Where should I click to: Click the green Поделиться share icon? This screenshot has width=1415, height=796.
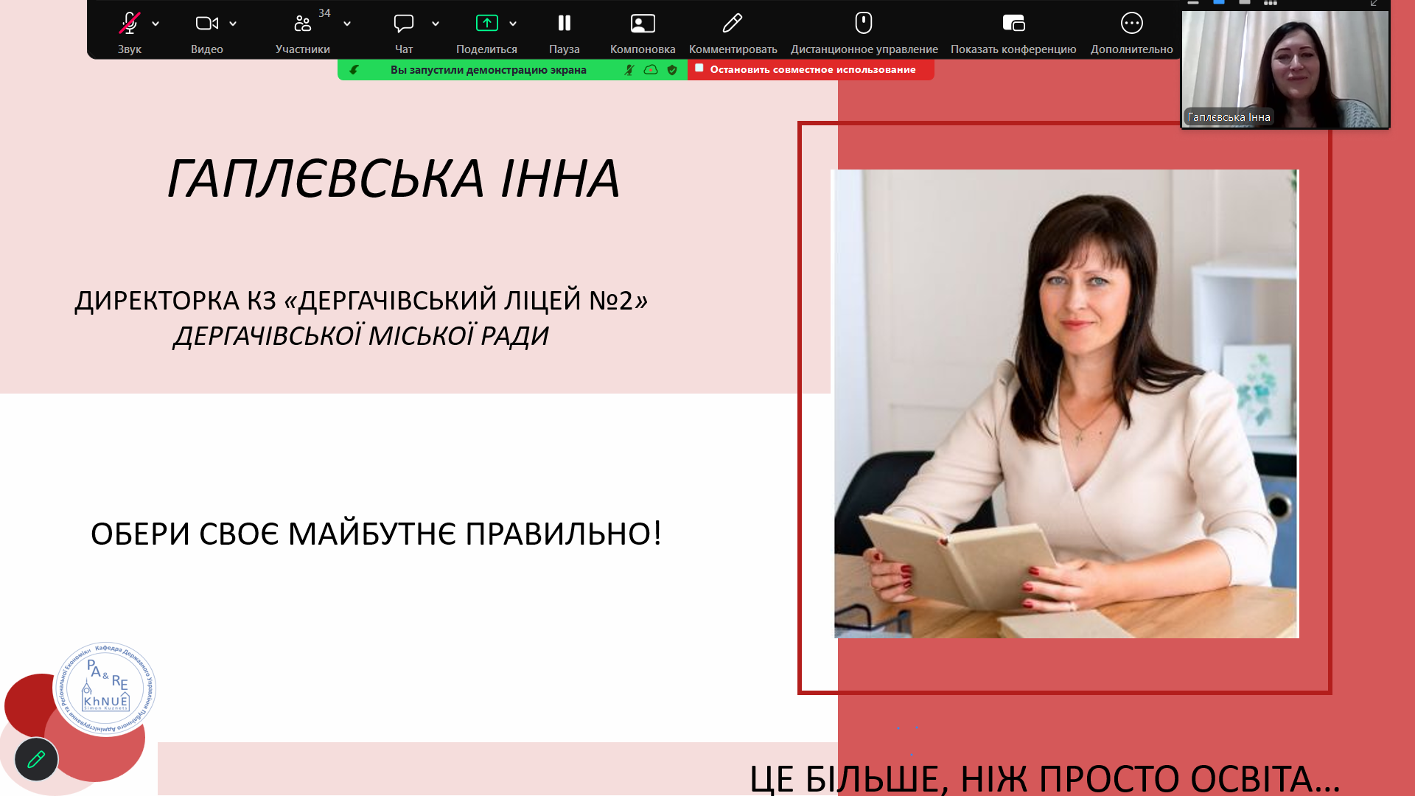point(486,24)
